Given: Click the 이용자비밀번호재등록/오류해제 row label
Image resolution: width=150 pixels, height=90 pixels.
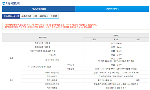Looking at the screenshot, I should (42, 51).
